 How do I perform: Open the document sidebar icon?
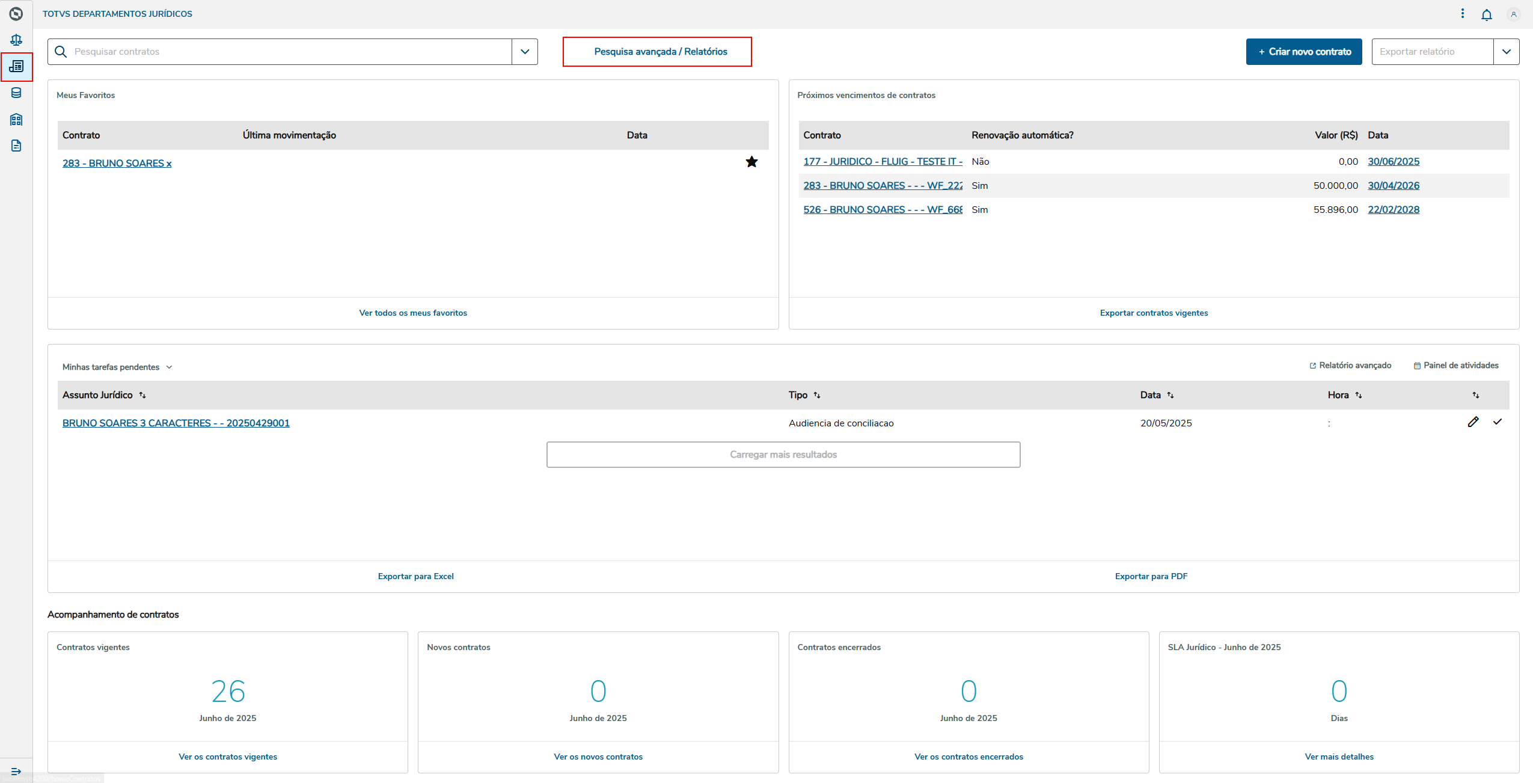pyautogui.click(x=16, y=146)
